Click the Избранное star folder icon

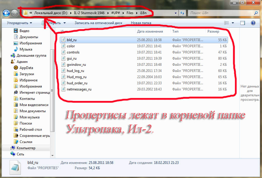(x=16, y=80)
